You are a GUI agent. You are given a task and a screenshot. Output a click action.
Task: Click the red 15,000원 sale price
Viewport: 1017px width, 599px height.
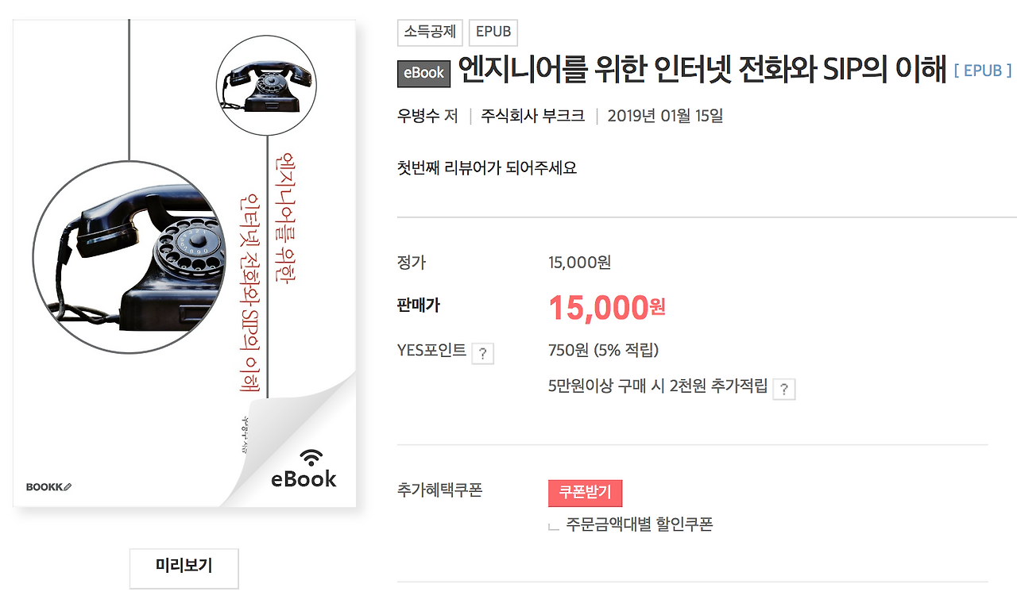pyautogui.click(x=607, y=308)
